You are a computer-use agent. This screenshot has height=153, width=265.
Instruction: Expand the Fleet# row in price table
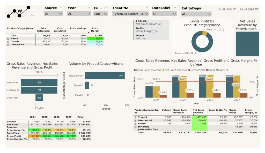coord(8,39)
